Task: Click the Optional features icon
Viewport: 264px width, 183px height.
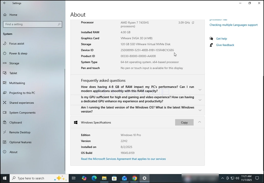Action: pos(5,142)
